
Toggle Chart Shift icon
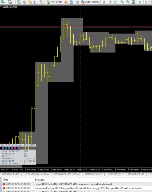[x=146, y=2]
